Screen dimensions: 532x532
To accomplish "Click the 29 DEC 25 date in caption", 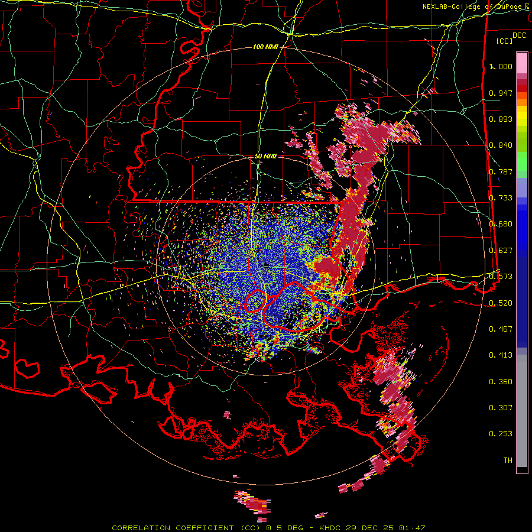I will (x=370, y=528).
